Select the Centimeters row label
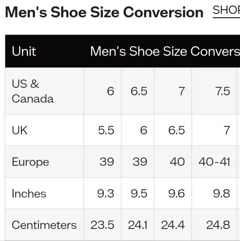Image resolution: width=240 pixels, height=241 pixels. click(44, 225)
